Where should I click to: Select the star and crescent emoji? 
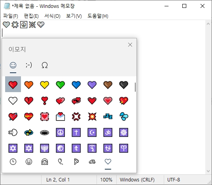(x=92, y=132)
